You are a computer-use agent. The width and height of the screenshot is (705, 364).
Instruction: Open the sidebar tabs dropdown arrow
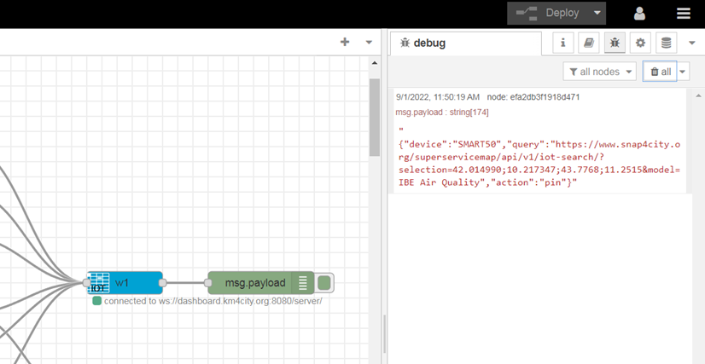coord(692,43)
